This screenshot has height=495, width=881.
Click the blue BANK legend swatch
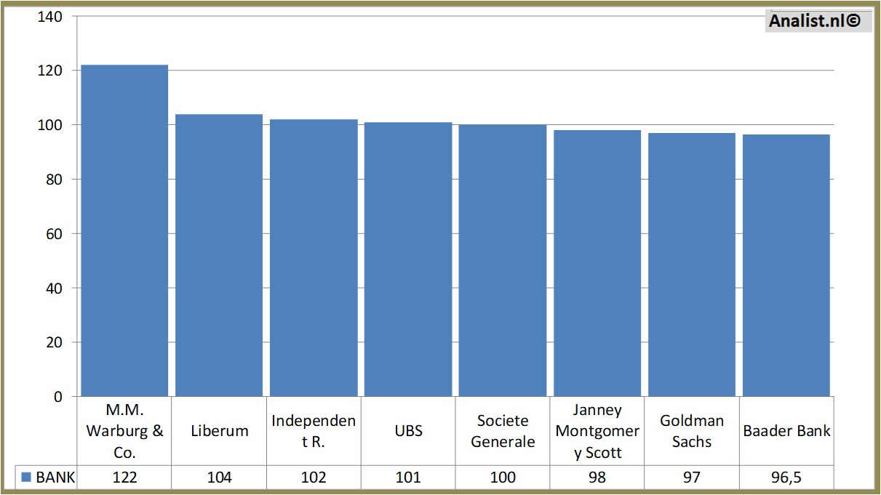26,478
